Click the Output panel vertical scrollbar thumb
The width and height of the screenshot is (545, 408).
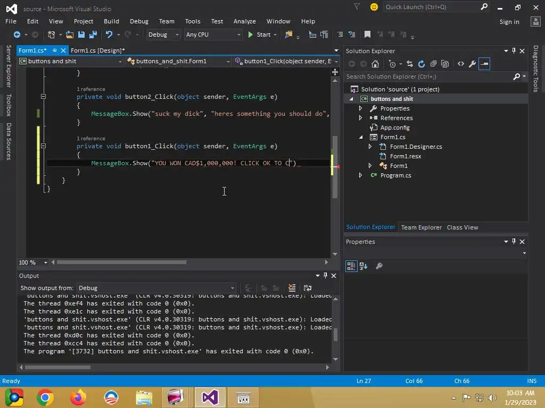coord(335,335)
